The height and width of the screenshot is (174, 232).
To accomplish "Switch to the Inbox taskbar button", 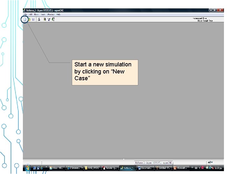I will [x=57, y=168].
